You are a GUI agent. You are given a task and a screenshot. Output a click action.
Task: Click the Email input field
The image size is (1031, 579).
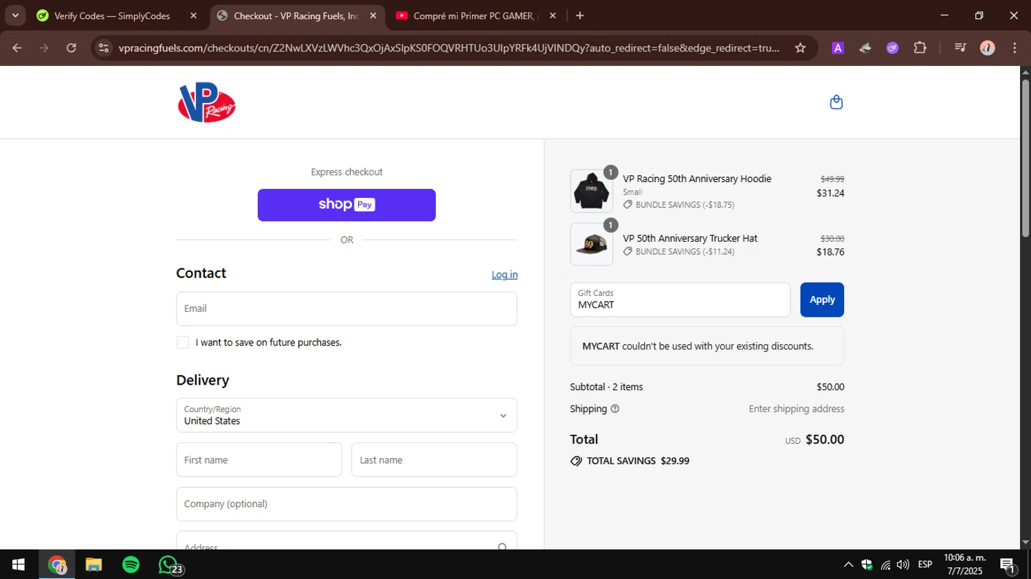346,308
